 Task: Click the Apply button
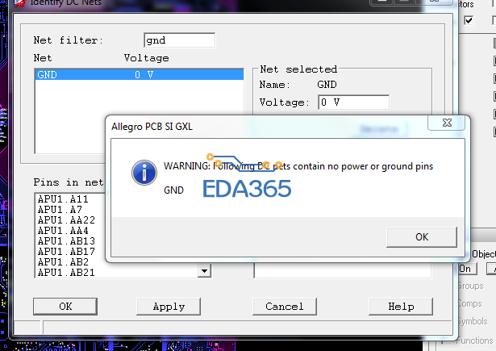[169, 307]
